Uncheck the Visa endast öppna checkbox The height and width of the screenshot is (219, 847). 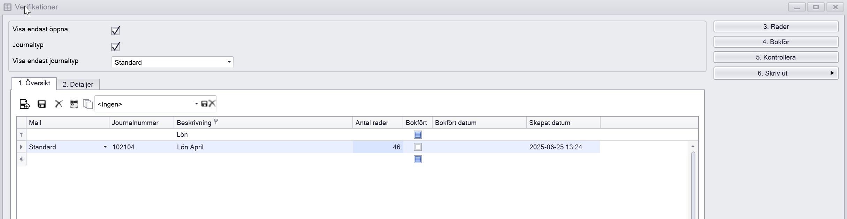115,31
